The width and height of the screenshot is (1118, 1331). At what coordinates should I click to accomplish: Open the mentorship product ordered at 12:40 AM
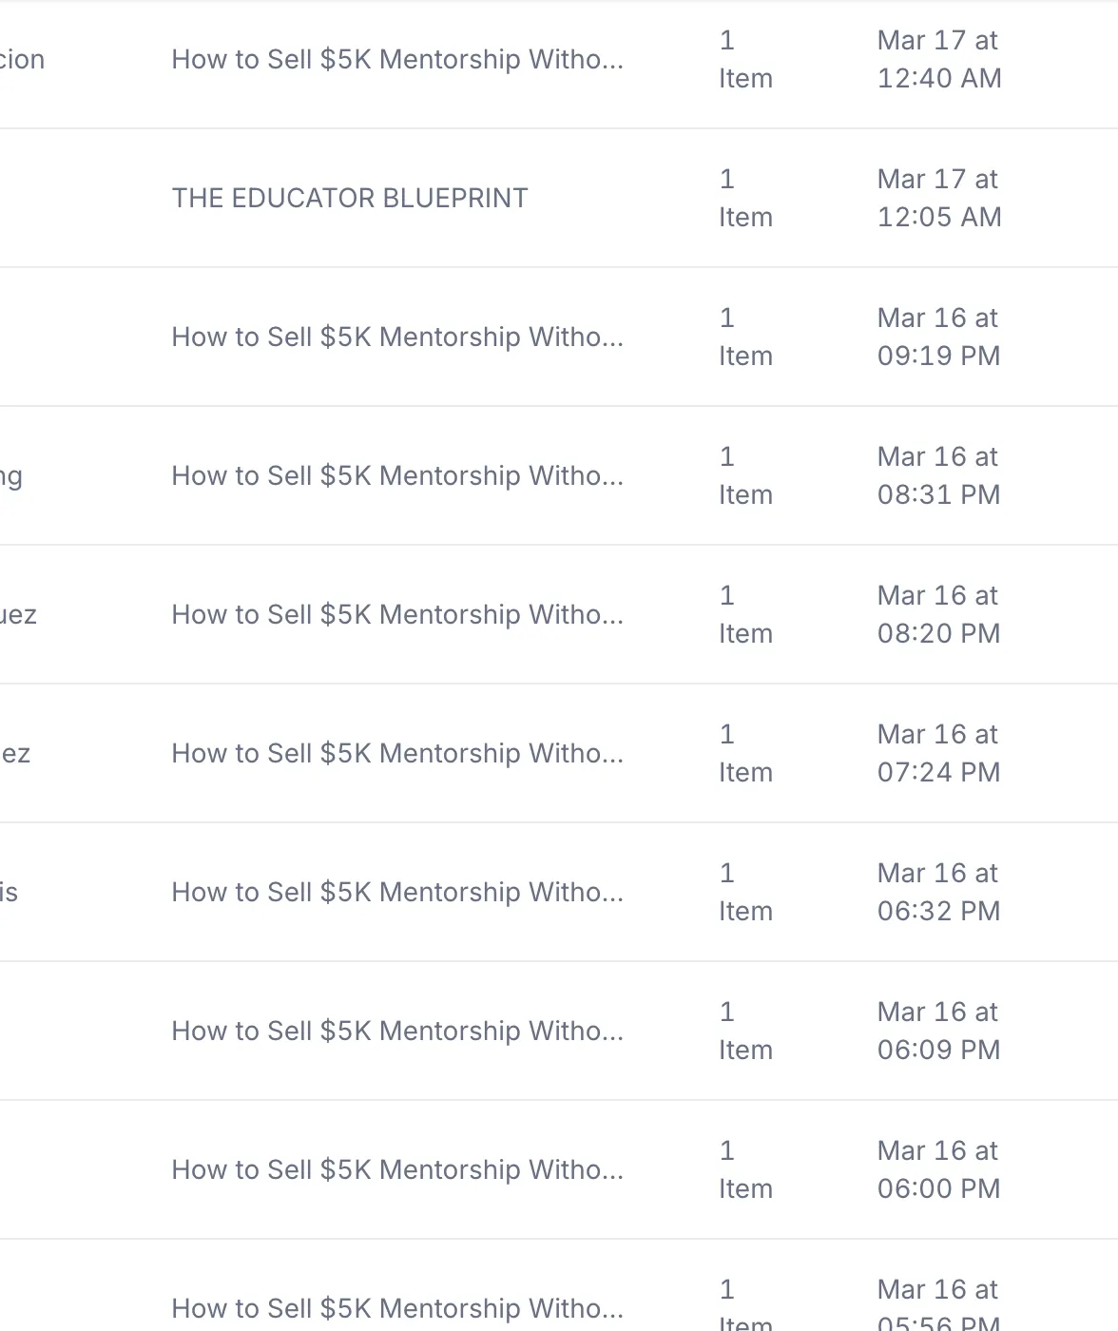click(396, 59)
